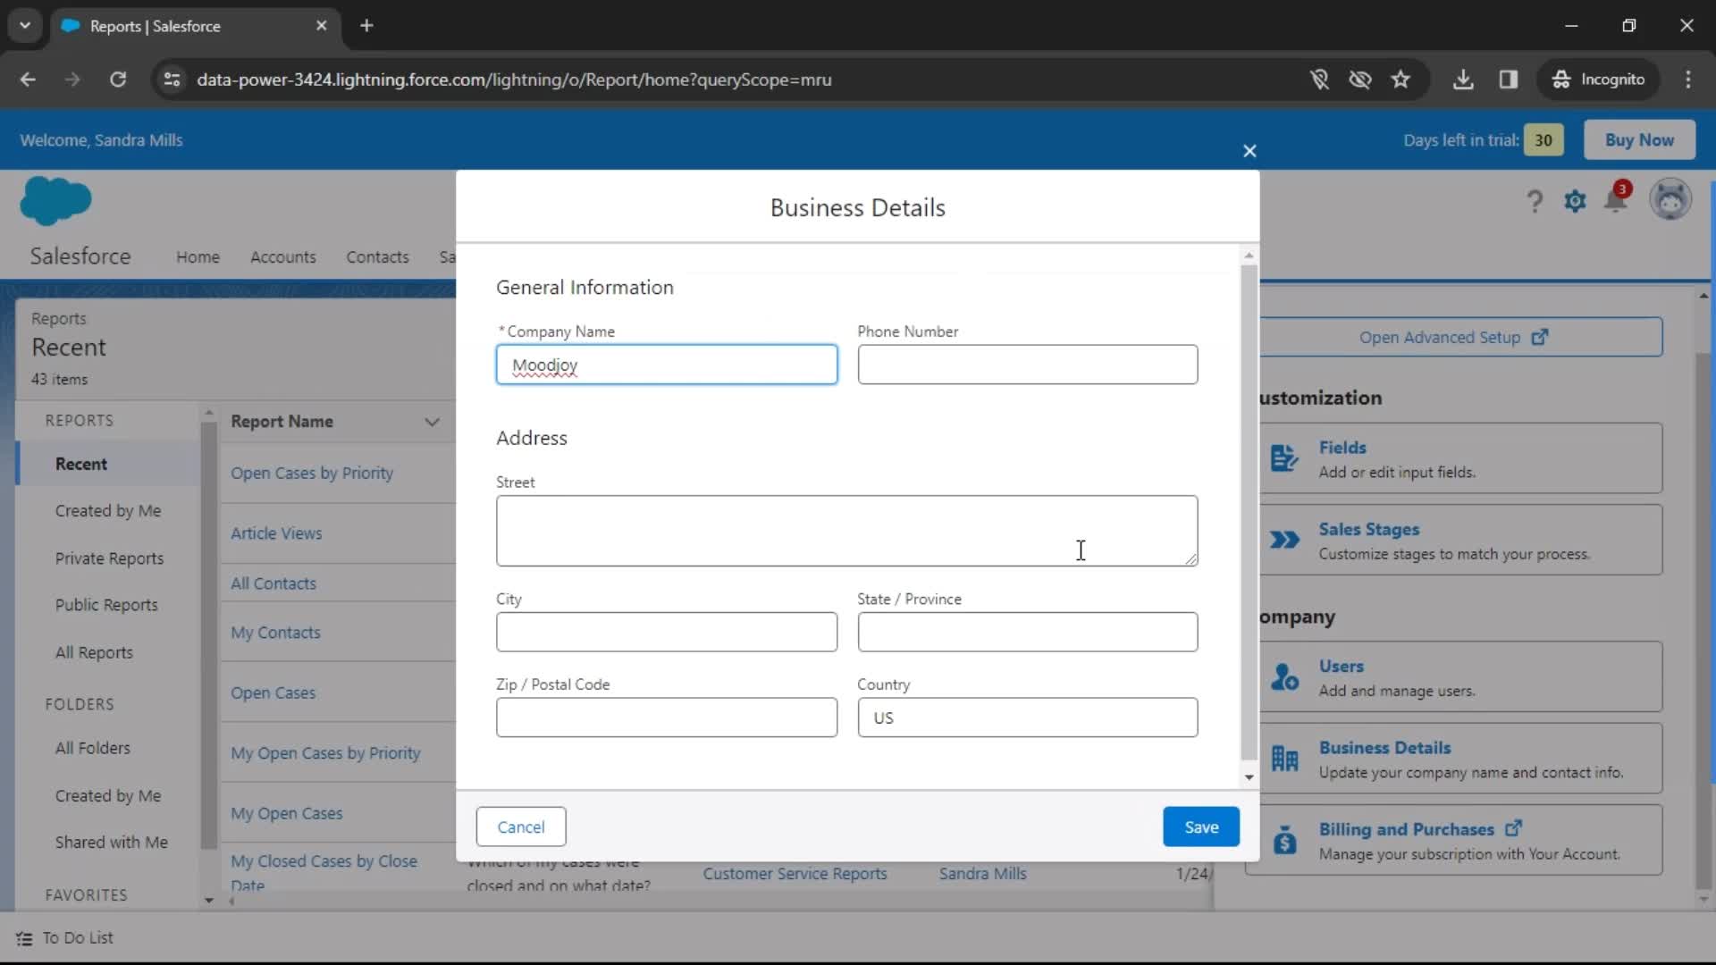Open the tab search dropdown arrow

pos(25,26)
